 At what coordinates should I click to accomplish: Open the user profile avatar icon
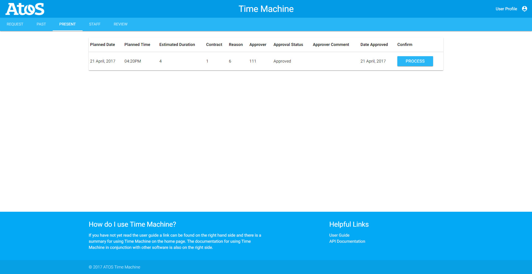[524, 9]
